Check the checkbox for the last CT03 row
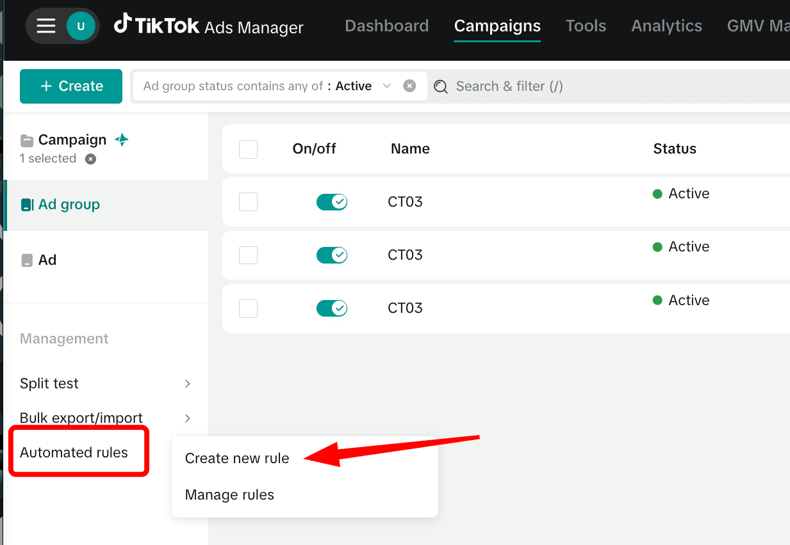The height and width of the screenshot is (545, 790). tap(248, 308)
